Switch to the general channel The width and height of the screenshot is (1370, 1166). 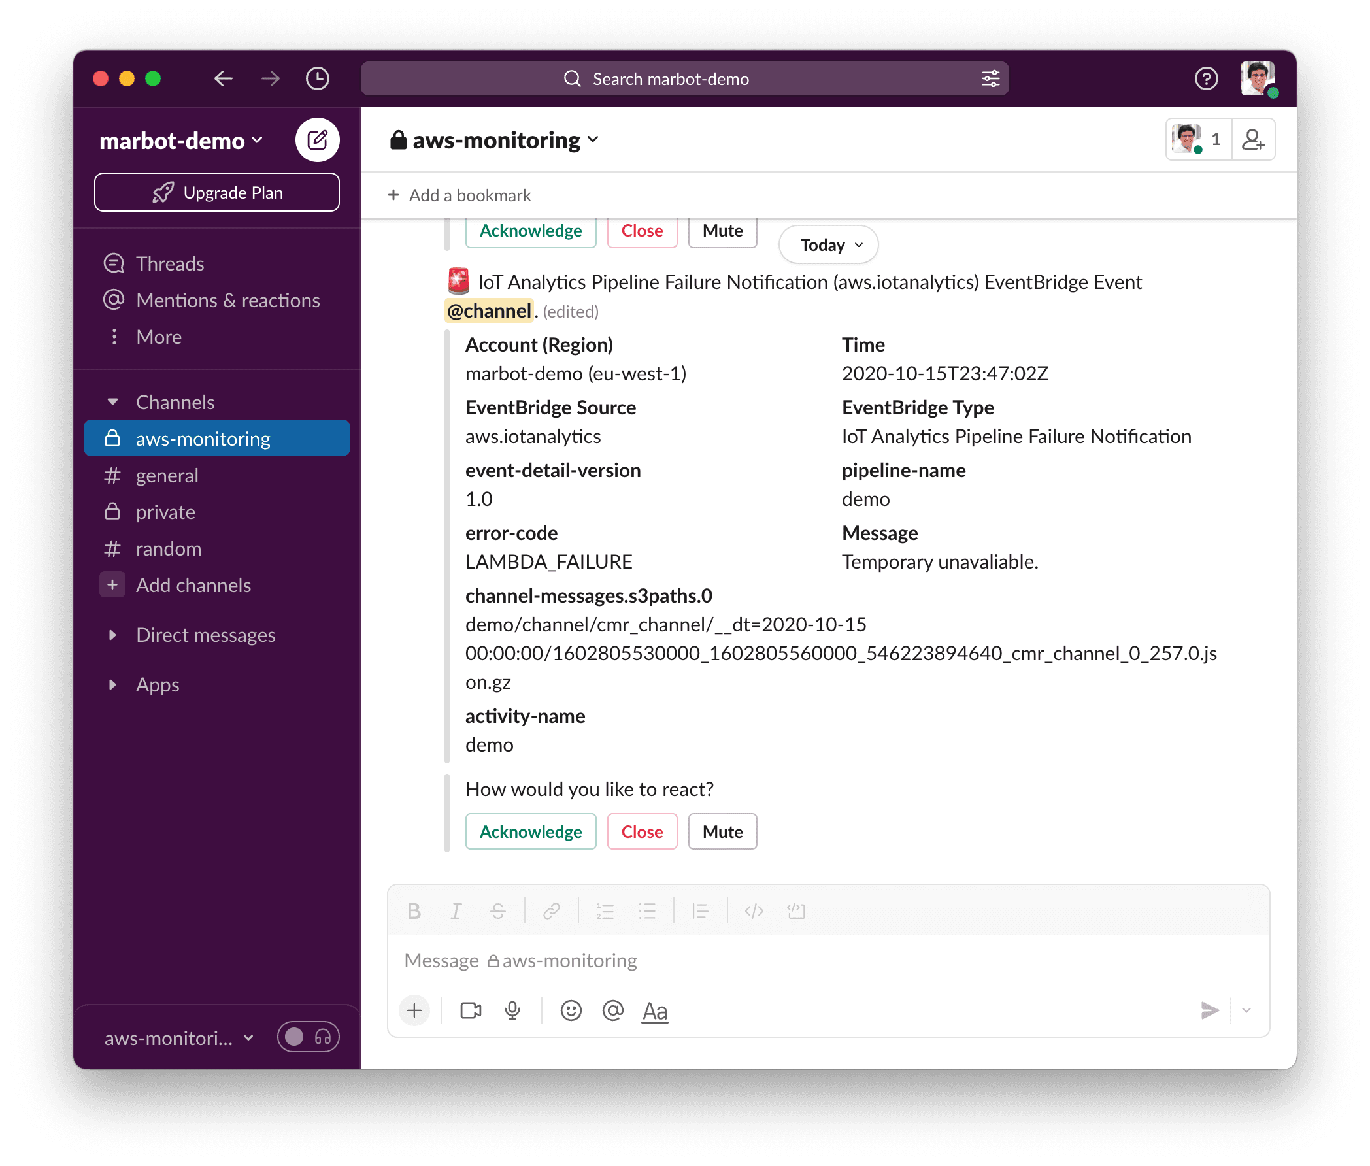point(217,475)
